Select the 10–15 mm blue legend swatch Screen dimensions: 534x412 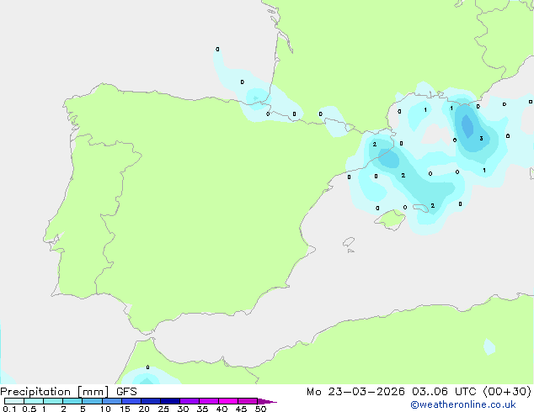pos(112,401)
